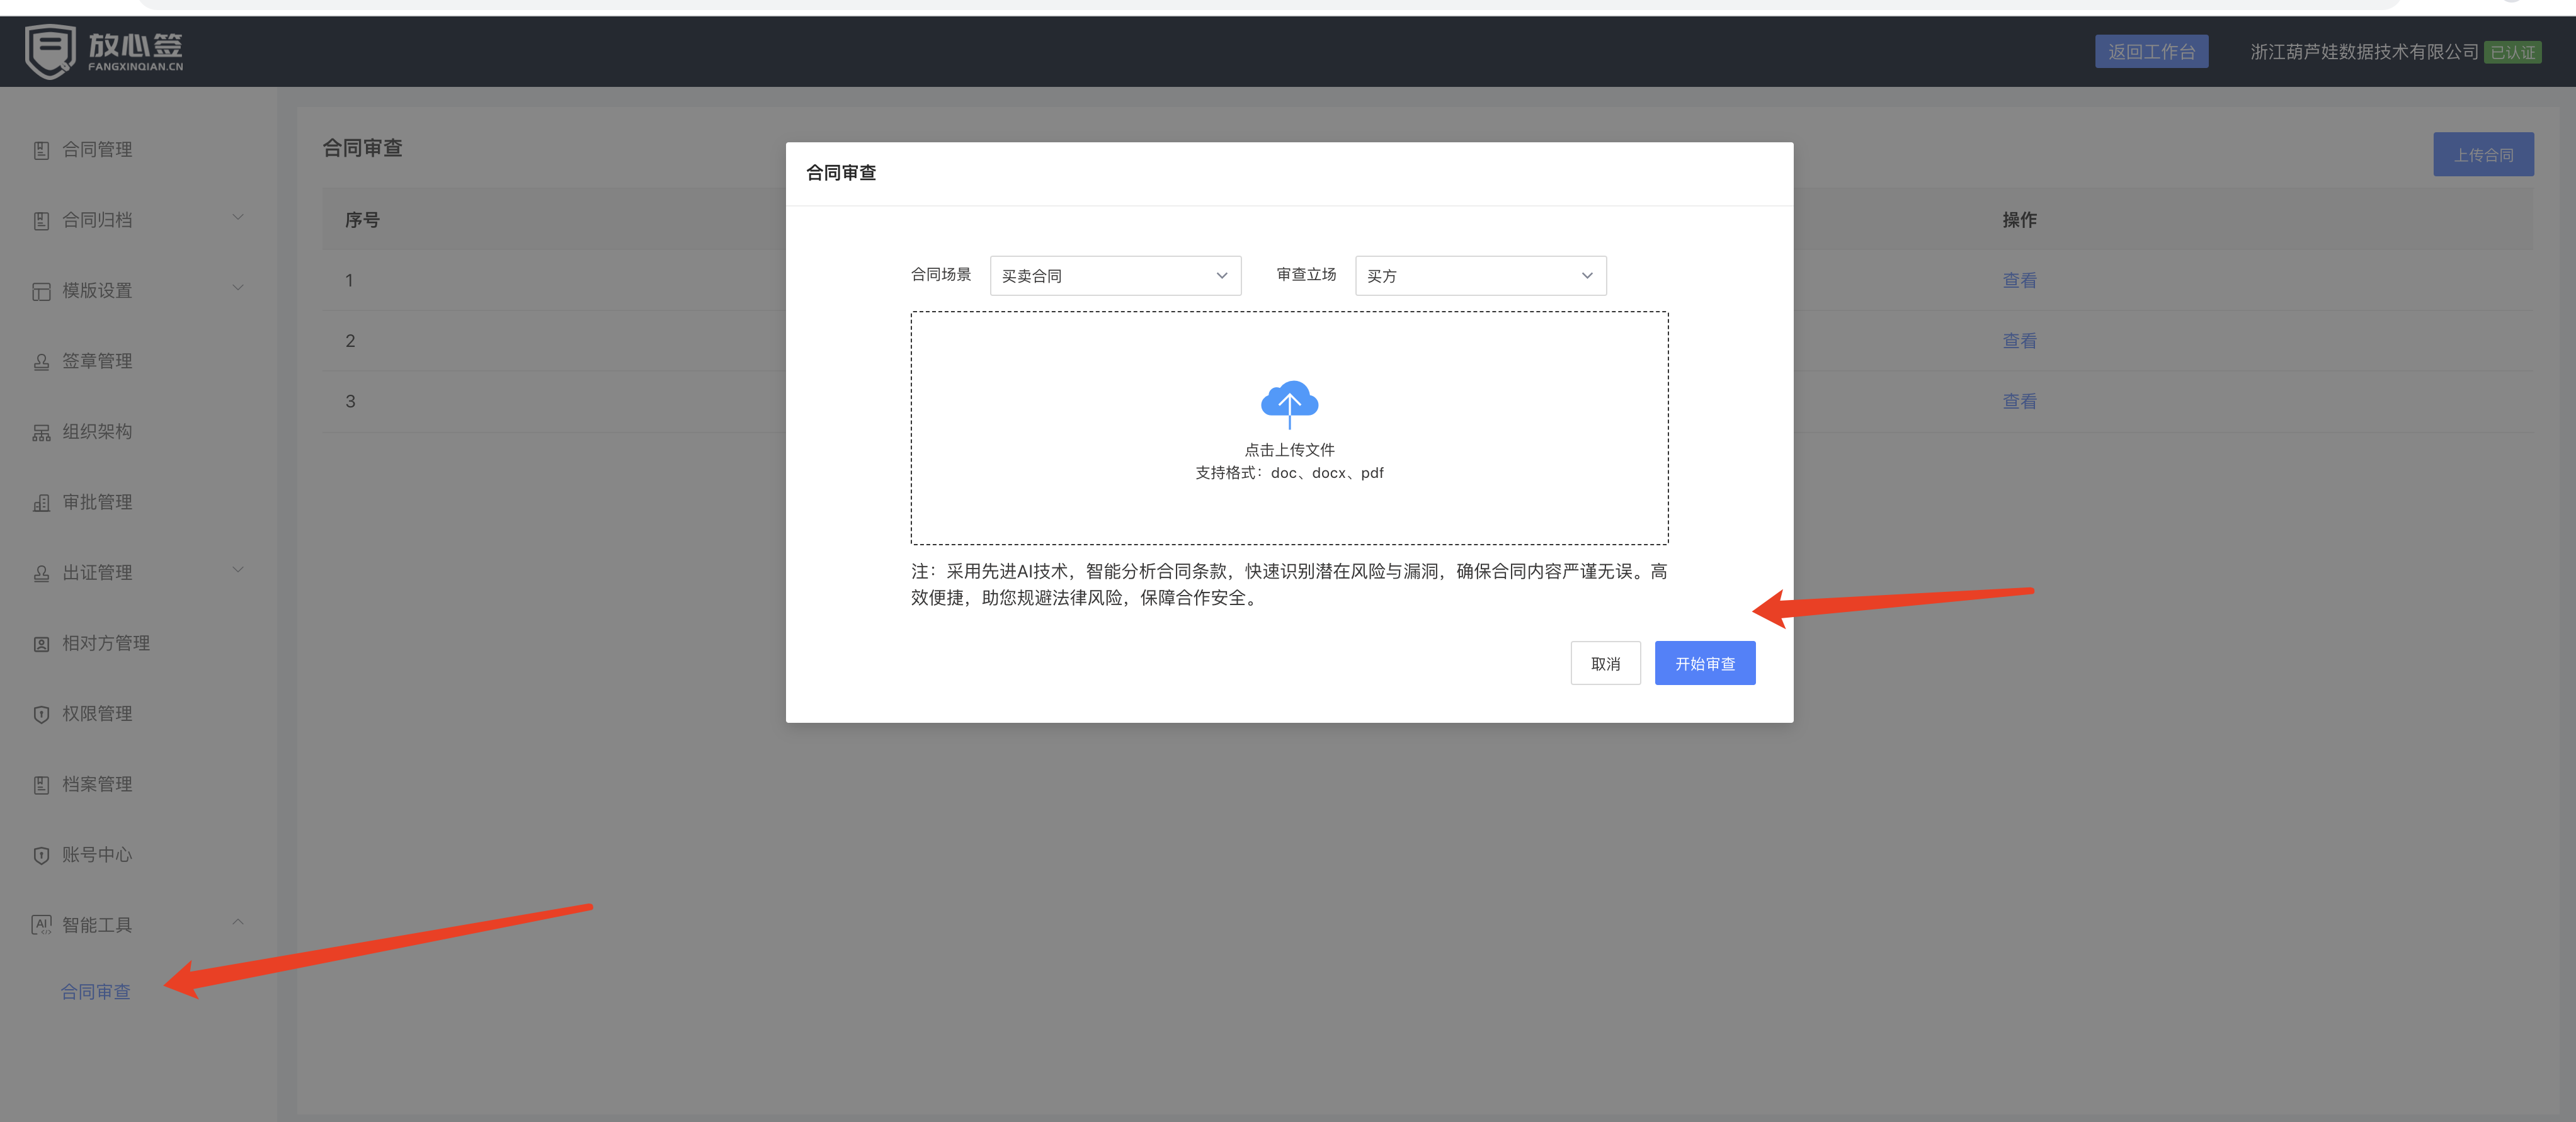Click the 权限管理 shield icon
This screenshot has width=2576, height=1122.
tap(41, 714)
